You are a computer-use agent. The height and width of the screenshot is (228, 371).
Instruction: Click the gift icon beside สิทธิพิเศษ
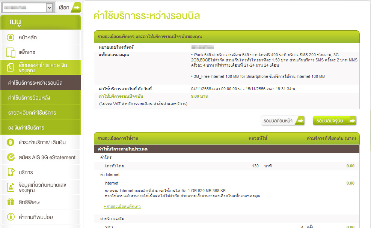point(11,202)
